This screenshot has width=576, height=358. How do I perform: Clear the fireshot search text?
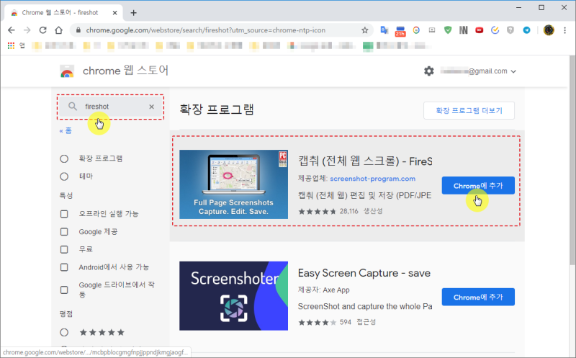pyautogui.click(x=151, y=107)
